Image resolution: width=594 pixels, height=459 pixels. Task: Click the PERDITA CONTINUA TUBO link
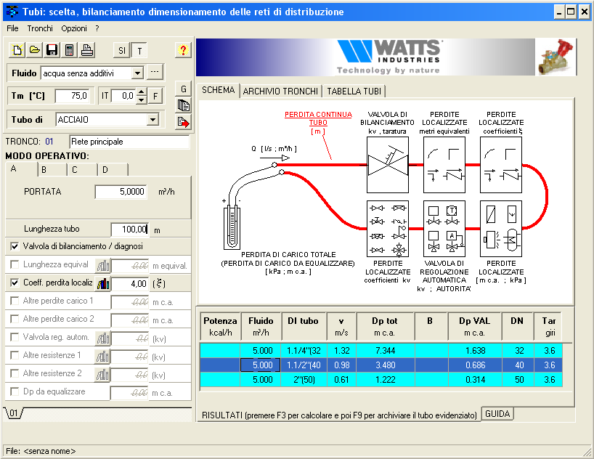click(318, 118)
